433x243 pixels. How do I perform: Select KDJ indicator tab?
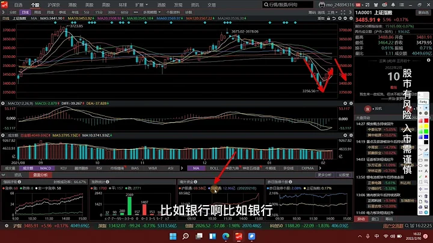click(x=64, y=168)
